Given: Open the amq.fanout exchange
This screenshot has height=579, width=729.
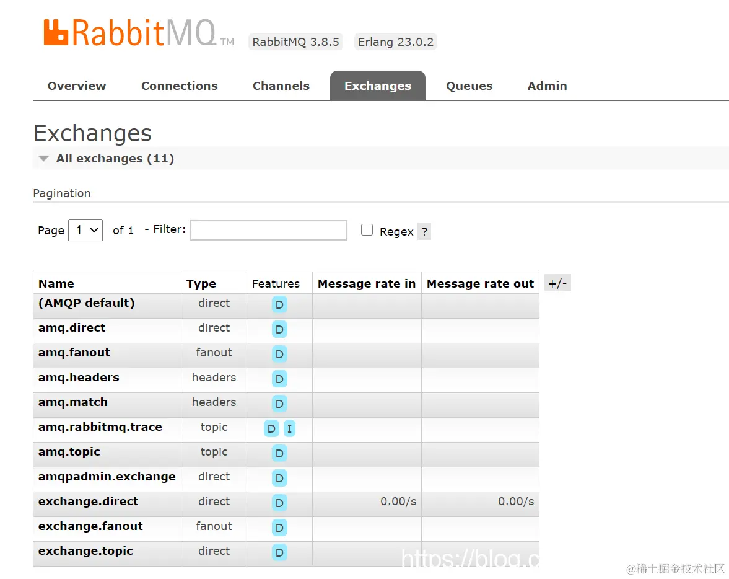Looking at the screenshot, I should pyautogui.click(x=74, y=352).
